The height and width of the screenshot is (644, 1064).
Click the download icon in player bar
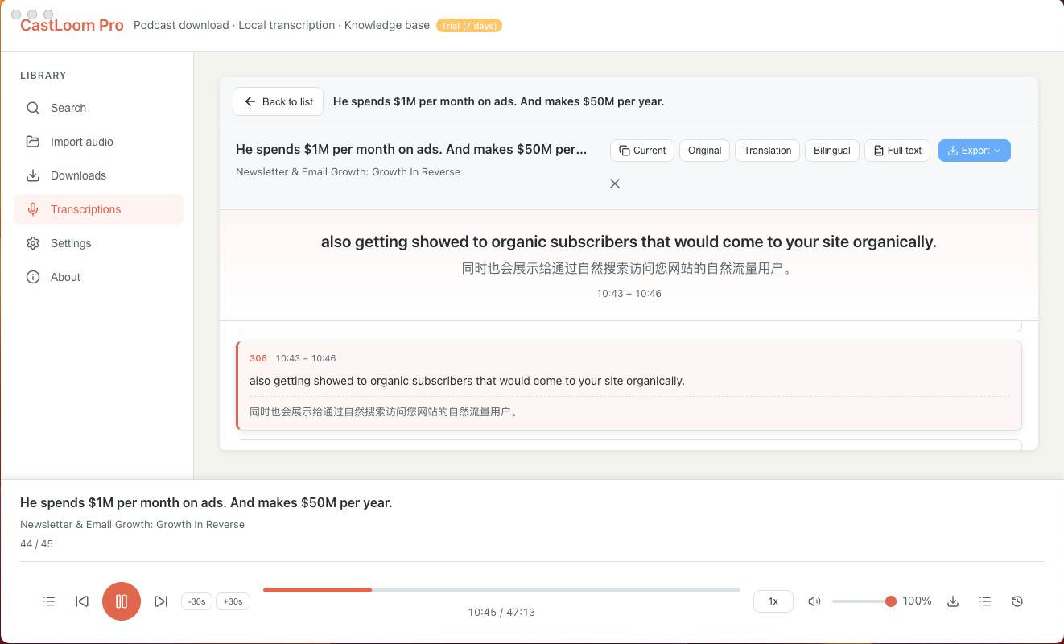coord(953,601)
